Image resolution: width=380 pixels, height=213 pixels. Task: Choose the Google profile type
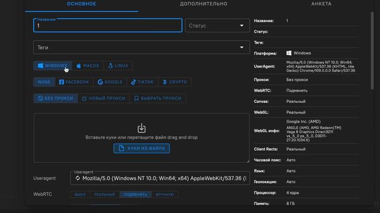point(110,82)
